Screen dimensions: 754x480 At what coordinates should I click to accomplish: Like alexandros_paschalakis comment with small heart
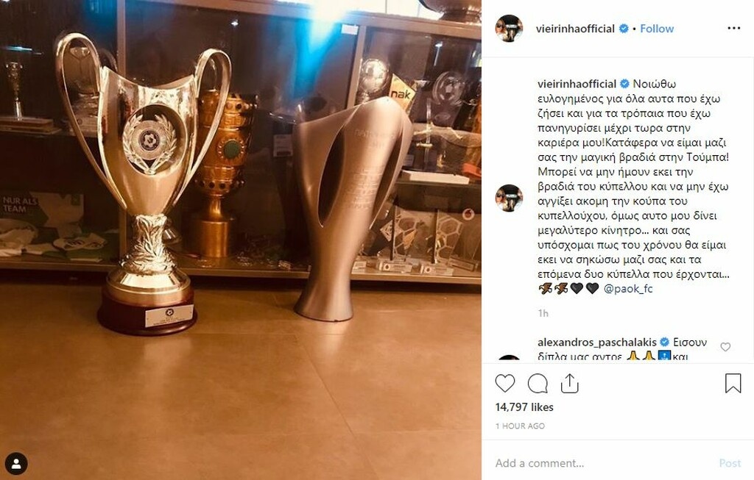[x=725, y=346]
